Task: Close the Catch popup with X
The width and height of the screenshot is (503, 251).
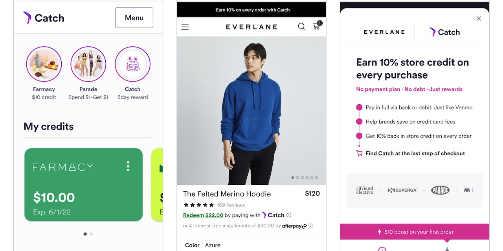Action: coord(479,18)
